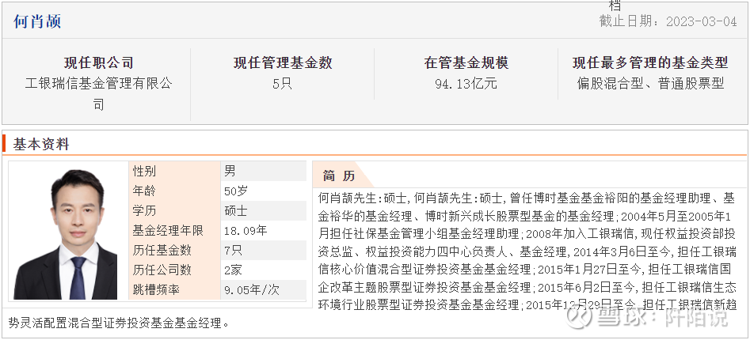This screenshot has height=340, width=750.
Task: Click the 基本资料 section heading
Action: pyautogui.click(x=41, y=144)
